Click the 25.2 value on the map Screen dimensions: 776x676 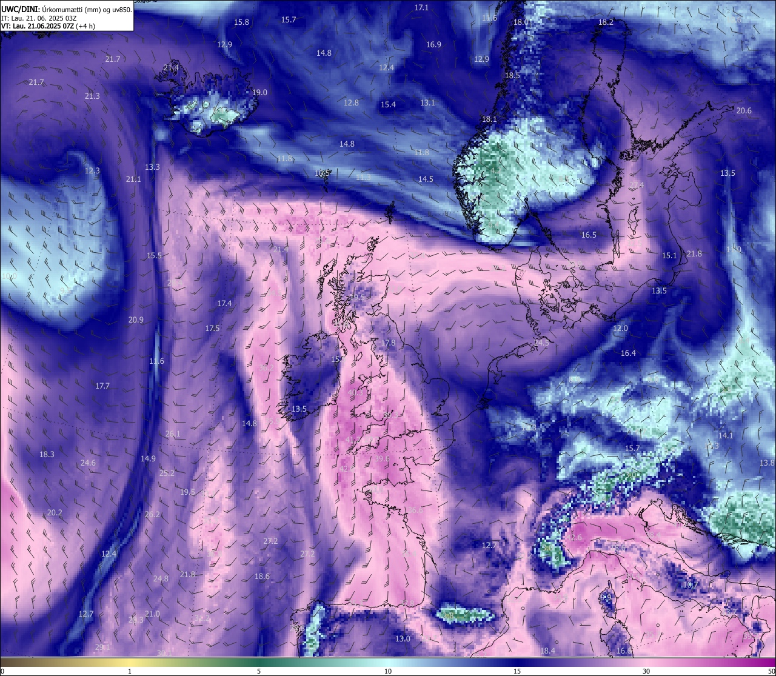[x=167, y=474]
